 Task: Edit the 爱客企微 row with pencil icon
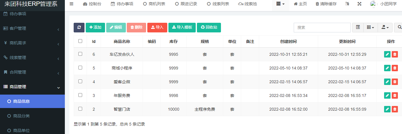pyautogui.click(x=387, y=82)
